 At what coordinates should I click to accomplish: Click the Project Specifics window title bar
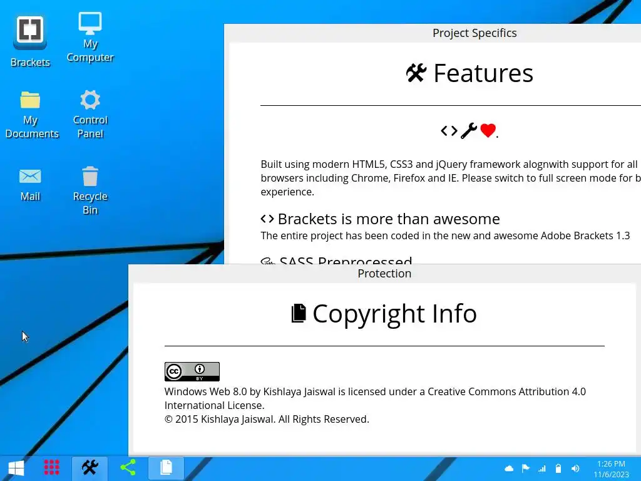pos(433,33)
